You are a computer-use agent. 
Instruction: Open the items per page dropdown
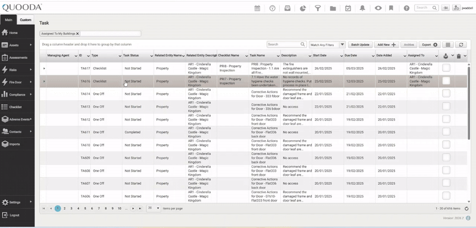point(154,208)
